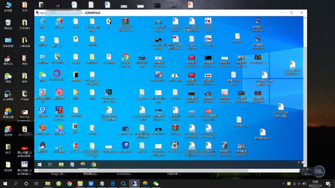Select the 开发平台 folder on remote desktop
Screen dimensions: 335x188
click(x=237, y=37)
